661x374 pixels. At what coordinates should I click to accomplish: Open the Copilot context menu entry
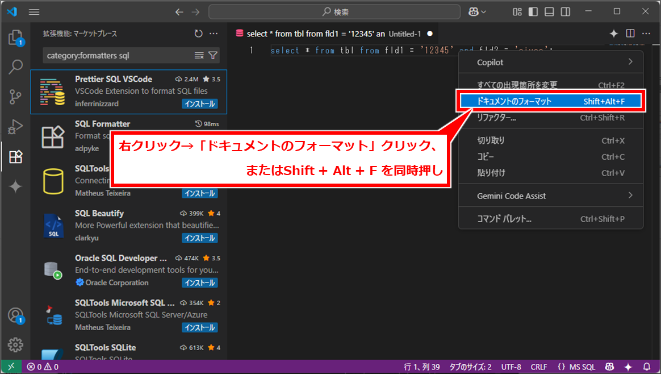(551, 62)
